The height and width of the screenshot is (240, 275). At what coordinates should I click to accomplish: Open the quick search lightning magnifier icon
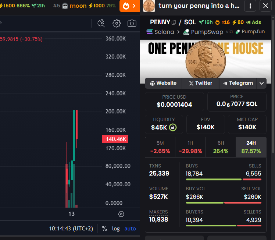click(x=101, y=23)
